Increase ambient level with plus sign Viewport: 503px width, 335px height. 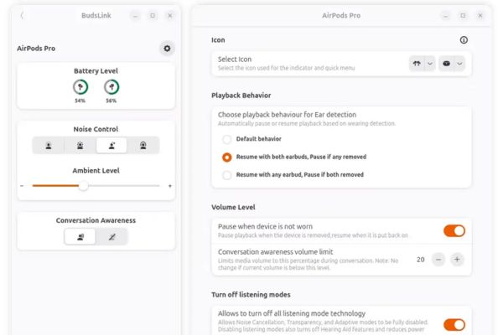click(x=170, y=186)
